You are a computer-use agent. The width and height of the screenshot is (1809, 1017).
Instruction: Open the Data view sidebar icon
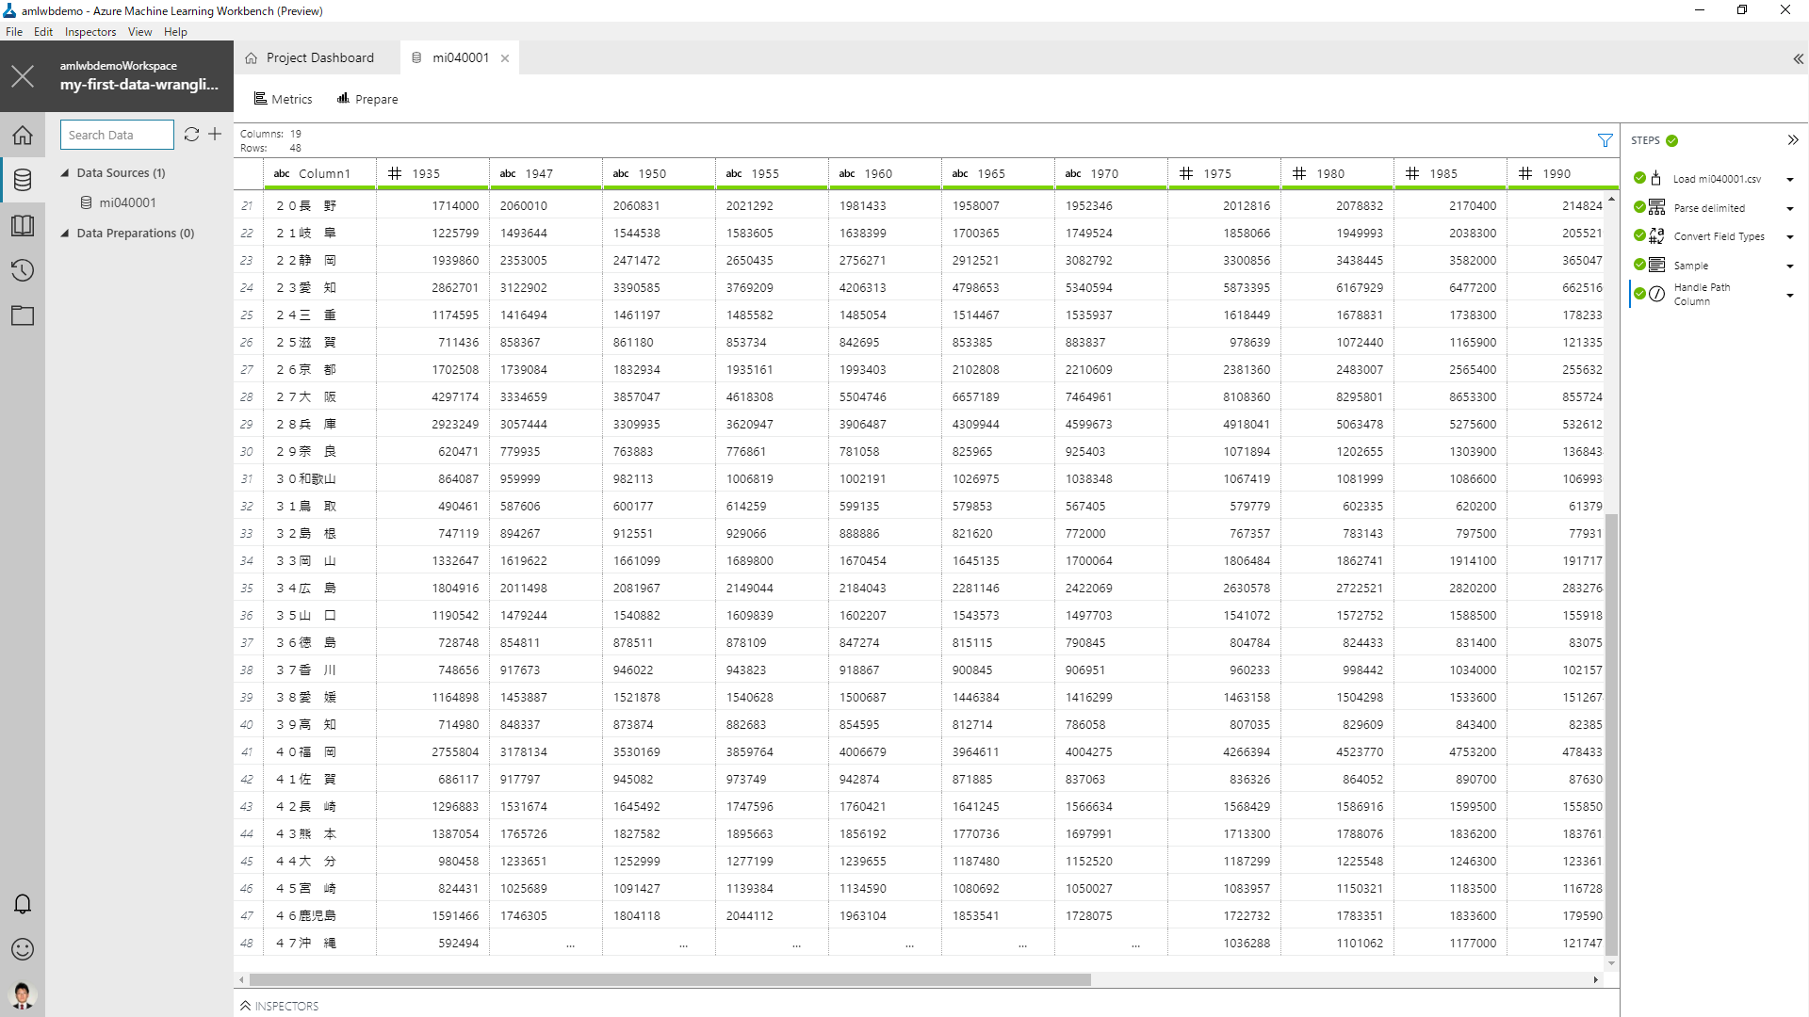click(x=23, y=180)
